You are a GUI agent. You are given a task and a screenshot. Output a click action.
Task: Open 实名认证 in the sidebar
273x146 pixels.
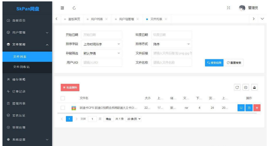(x=27, y=115)
